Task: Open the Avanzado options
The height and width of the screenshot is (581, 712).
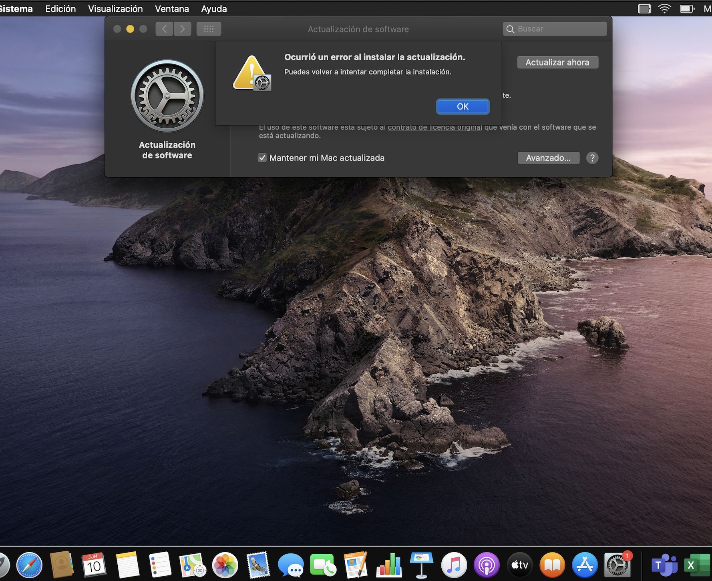Action: pyautogui.click(x=548, y=158)
